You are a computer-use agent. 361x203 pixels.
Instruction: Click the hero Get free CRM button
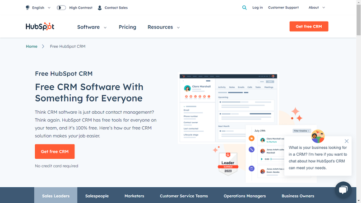point(55,152)
